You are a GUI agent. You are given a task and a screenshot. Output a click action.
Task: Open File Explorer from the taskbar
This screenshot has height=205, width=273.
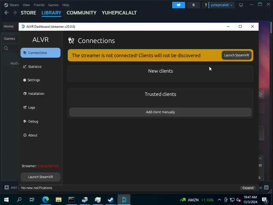pyautogui.click(x=58, y=200)
